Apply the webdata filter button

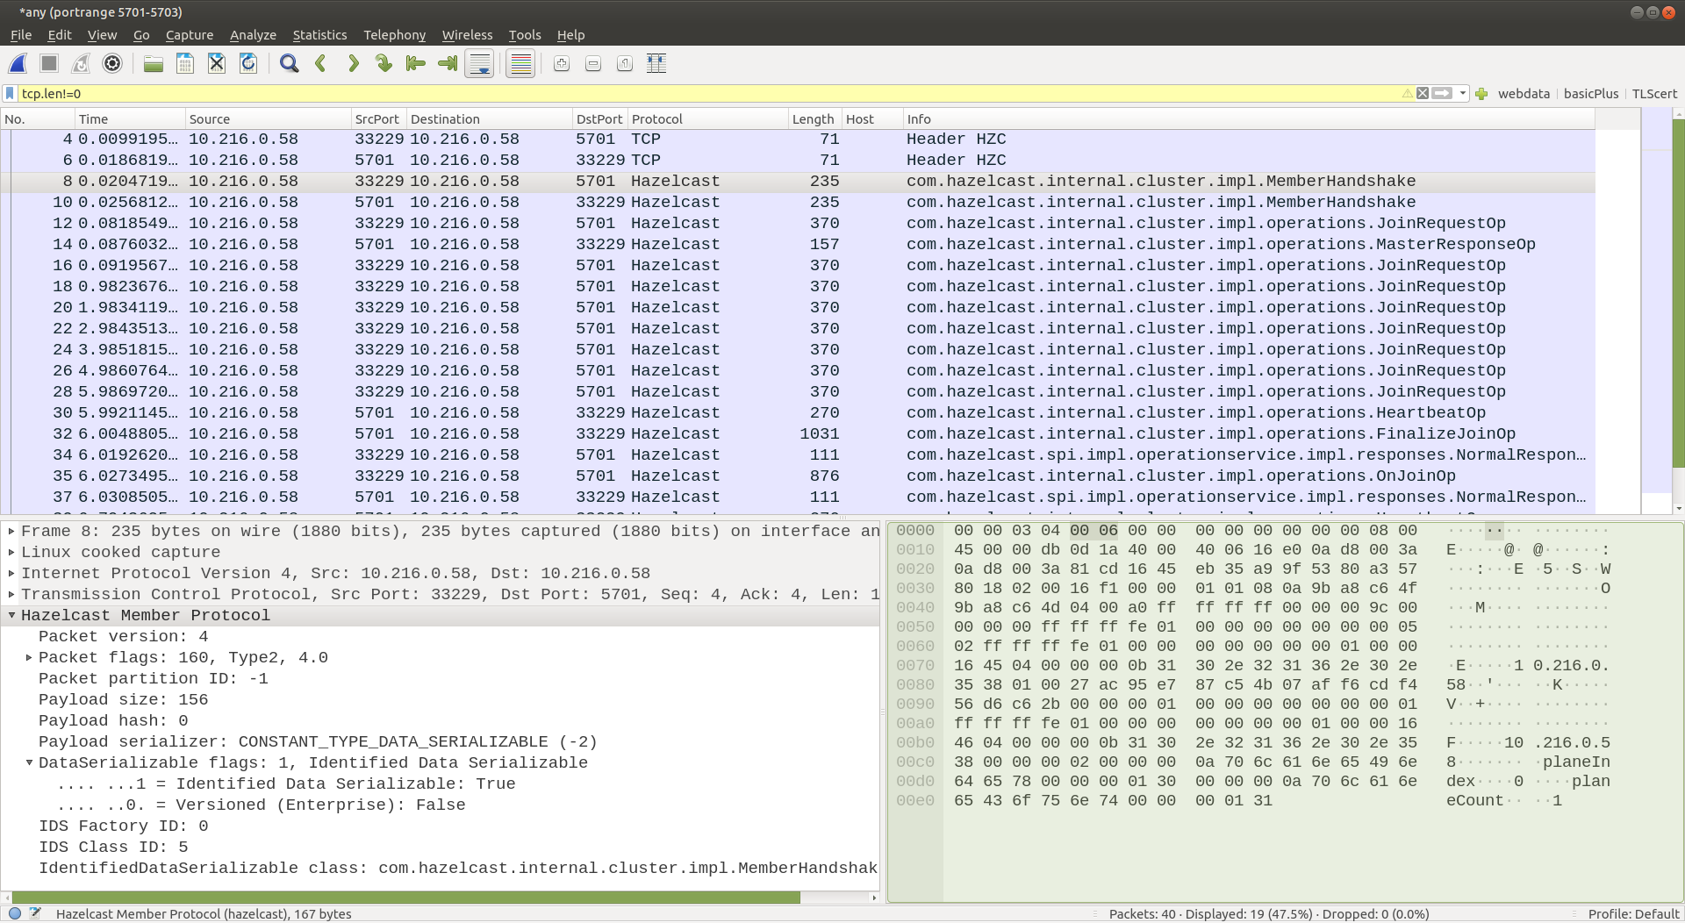1524,94
